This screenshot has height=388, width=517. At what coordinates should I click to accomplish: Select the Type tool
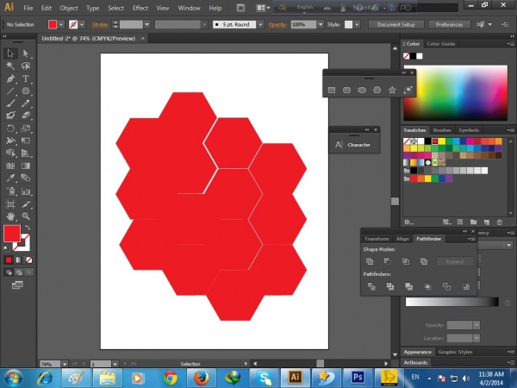[26, 78]
